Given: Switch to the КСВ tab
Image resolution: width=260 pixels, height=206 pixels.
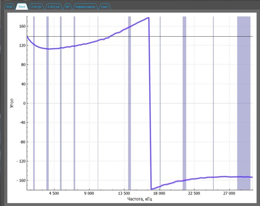Looking at the screenshot, I should tap(10, 7).
